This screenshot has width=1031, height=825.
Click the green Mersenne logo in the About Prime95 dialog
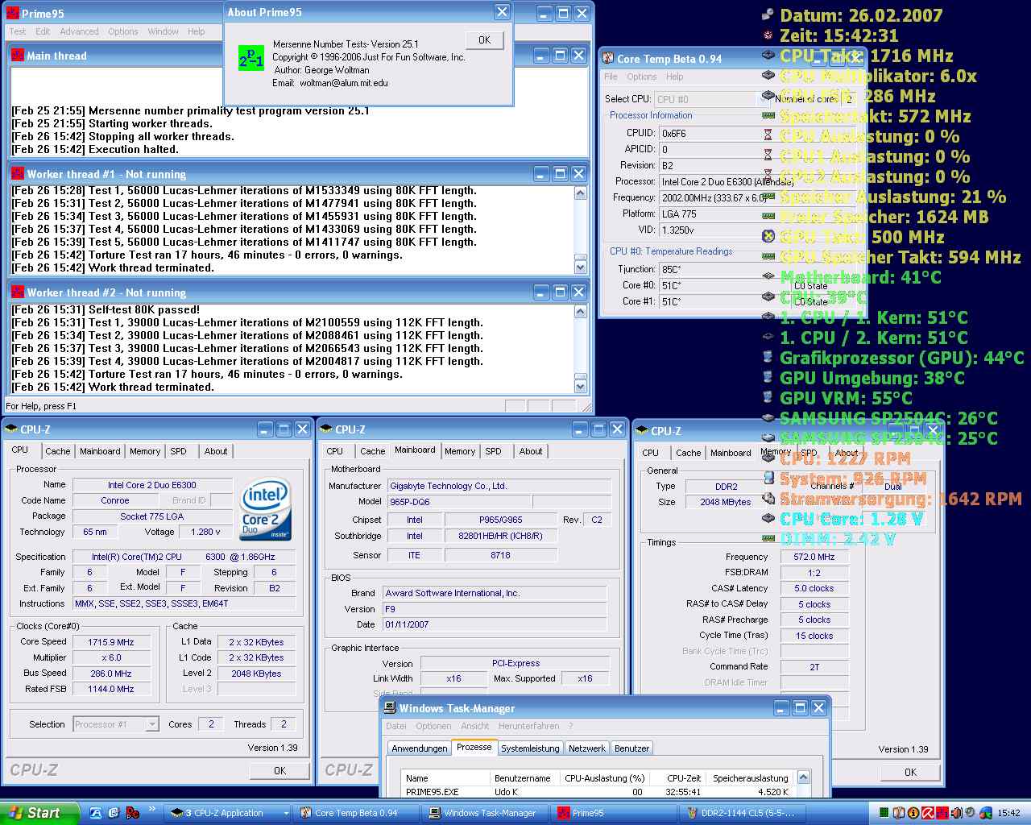pyautogui.click(x=251, y=58)
